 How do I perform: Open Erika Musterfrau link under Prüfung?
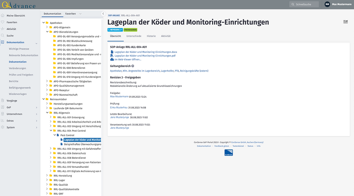[x=119, y=107]
